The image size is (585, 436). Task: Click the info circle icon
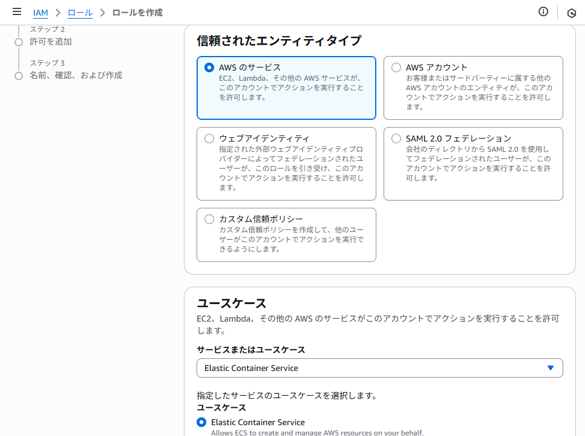pyautogui.click(x=543, y=11)
